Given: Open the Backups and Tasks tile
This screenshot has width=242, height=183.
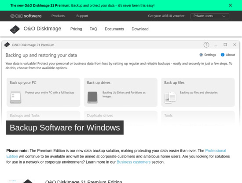Looking at the screenshot, I should (x=43, y=116).
